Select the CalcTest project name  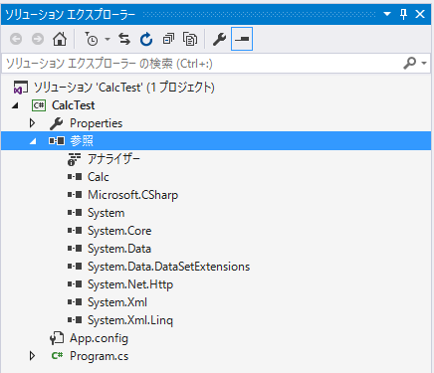[74, 105]
